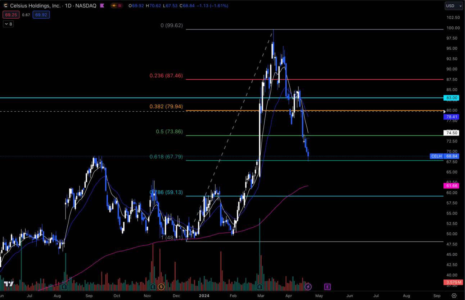Click 95.00 on the price axis

pyautogui.click(x=453, y=49)
